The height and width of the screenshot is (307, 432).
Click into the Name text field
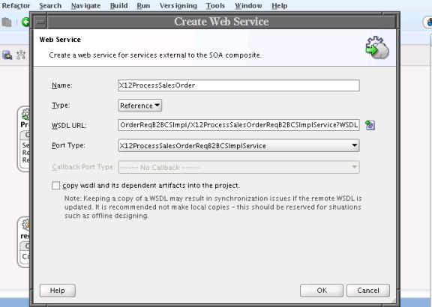tap(238, 85)
